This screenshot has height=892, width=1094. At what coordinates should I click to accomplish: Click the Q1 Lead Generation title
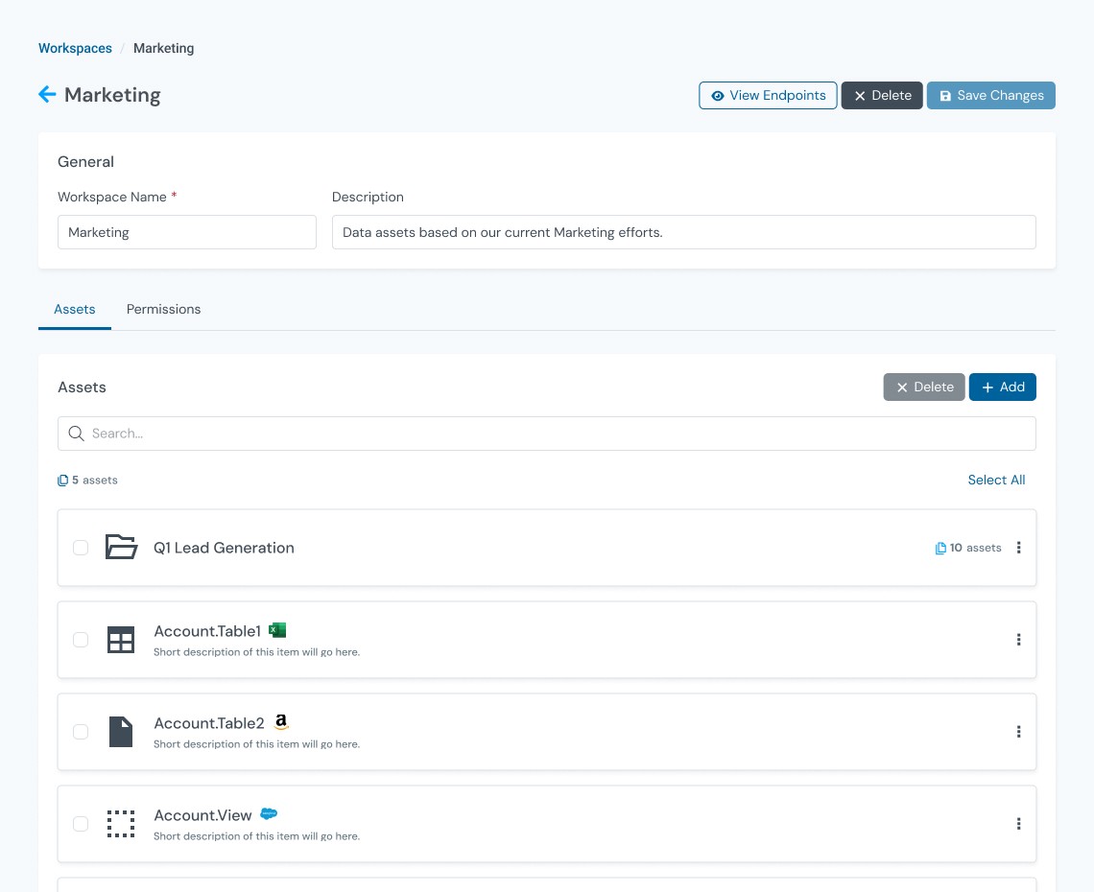pos(224,548)
